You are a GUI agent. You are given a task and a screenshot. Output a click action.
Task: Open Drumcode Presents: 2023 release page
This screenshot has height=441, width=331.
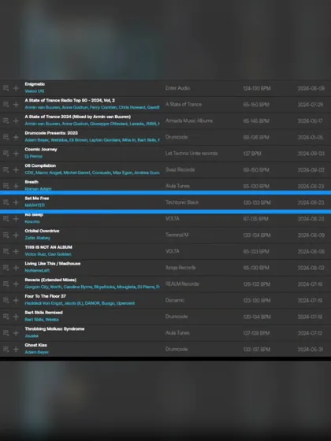[51, 133]
